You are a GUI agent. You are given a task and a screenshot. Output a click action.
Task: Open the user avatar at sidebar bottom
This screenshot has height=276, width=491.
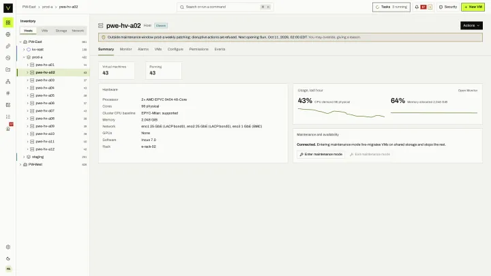[x=8, y=269]
